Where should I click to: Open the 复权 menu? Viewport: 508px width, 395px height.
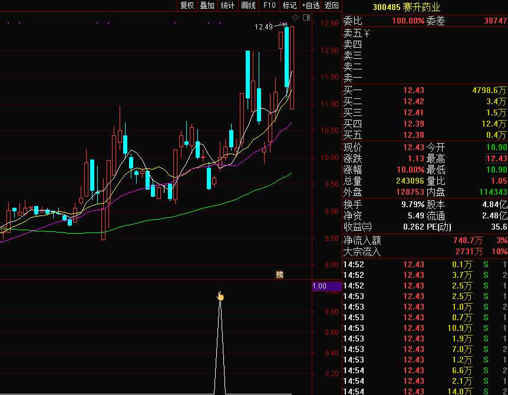click(x=187, y=5)
